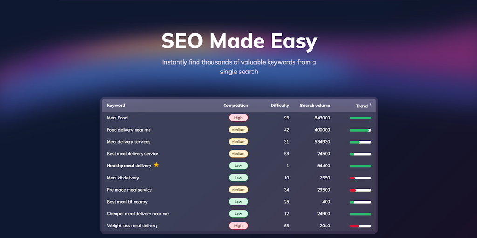The width and height of the screenshot is (477, 238).
Task: Select the Best meal delivery service keyword
Action: tap(132, 153)
